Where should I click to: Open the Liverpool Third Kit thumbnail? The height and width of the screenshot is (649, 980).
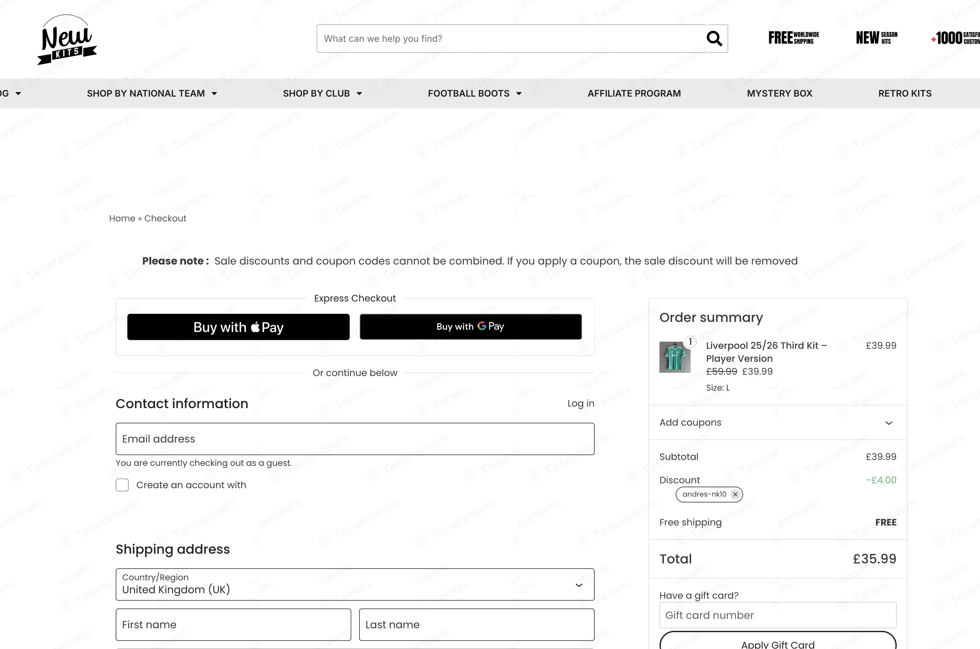(x=675, y=357)
